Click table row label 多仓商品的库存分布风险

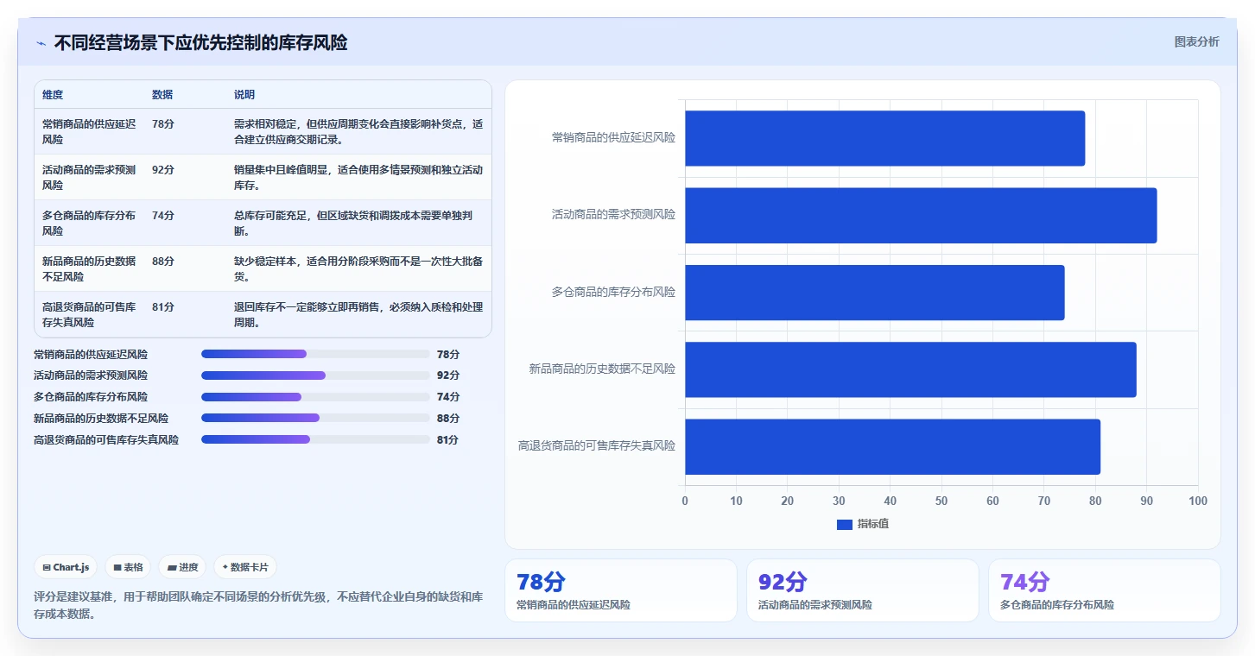[89, 223]
